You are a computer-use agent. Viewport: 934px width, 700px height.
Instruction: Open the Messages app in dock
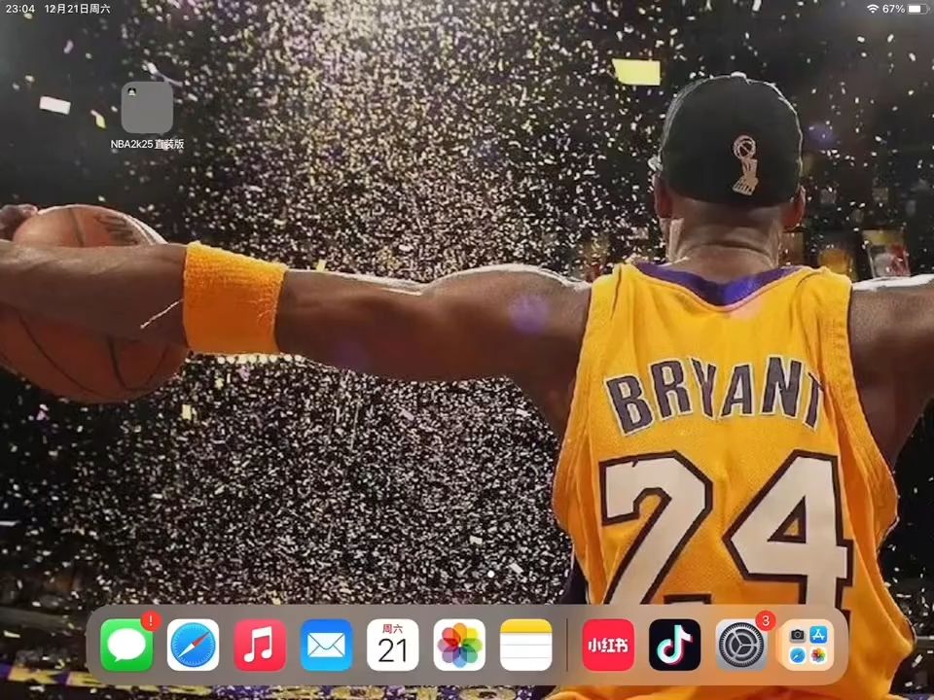(x=126, y=646)
